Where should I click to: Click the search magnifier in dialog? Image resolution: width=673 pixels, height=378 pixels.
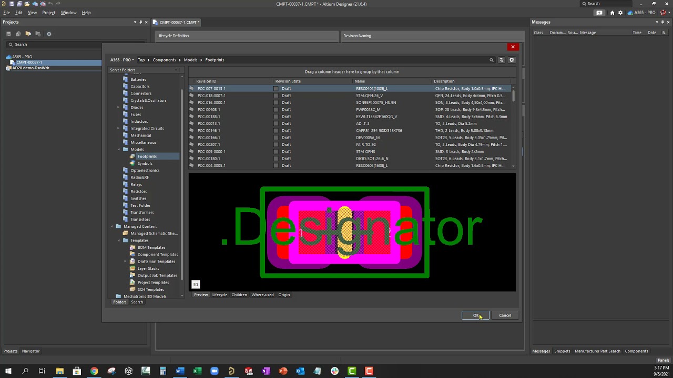pos(492,60)
